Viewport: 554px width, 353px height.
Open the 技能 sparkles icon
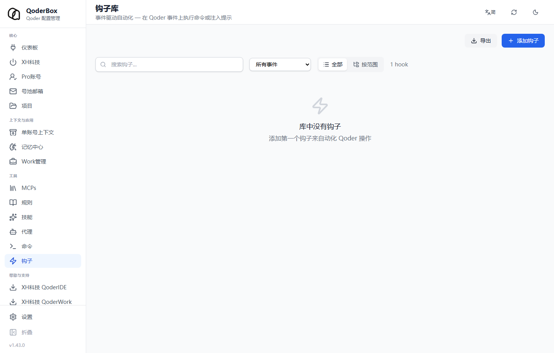(x=13, y=217)
